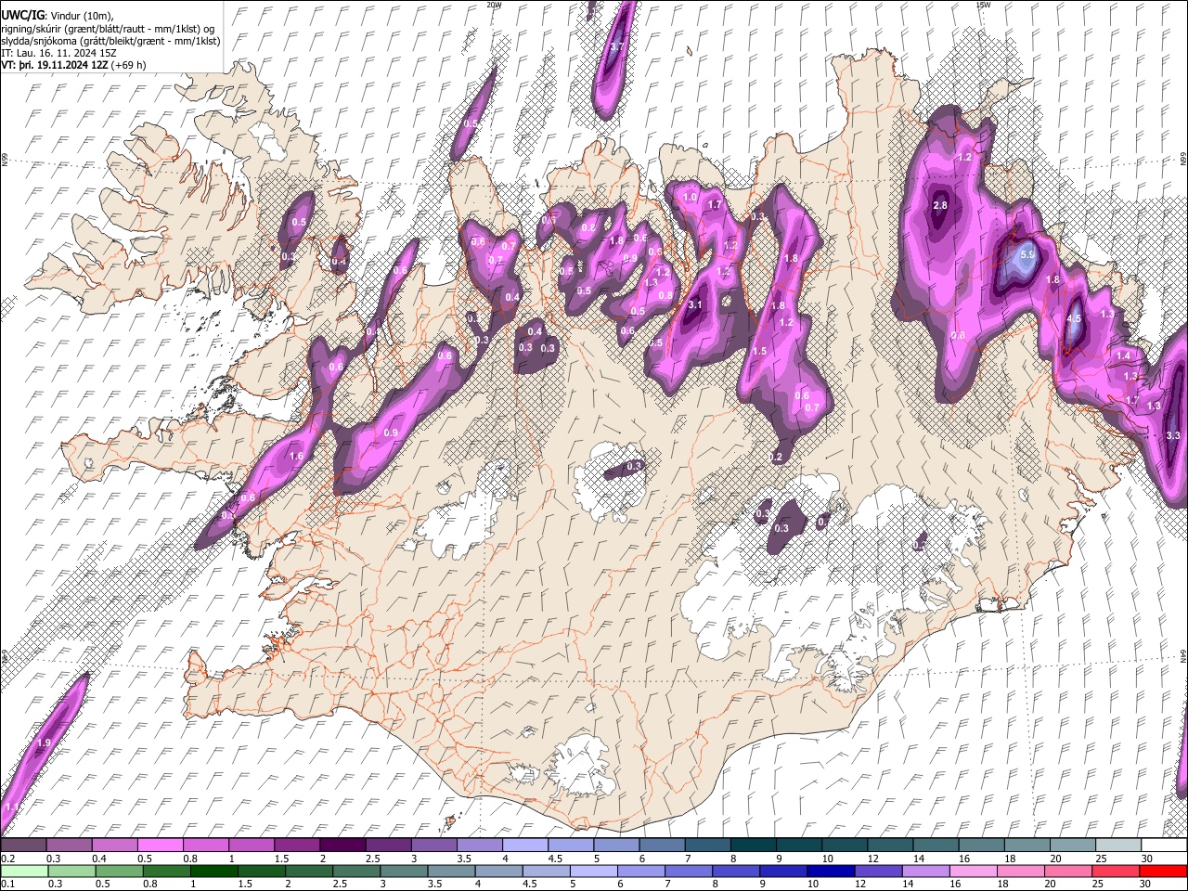Click the 2.8 precipitation value on the map
The width and height of the screenshot is (1188, 891).
940,205
